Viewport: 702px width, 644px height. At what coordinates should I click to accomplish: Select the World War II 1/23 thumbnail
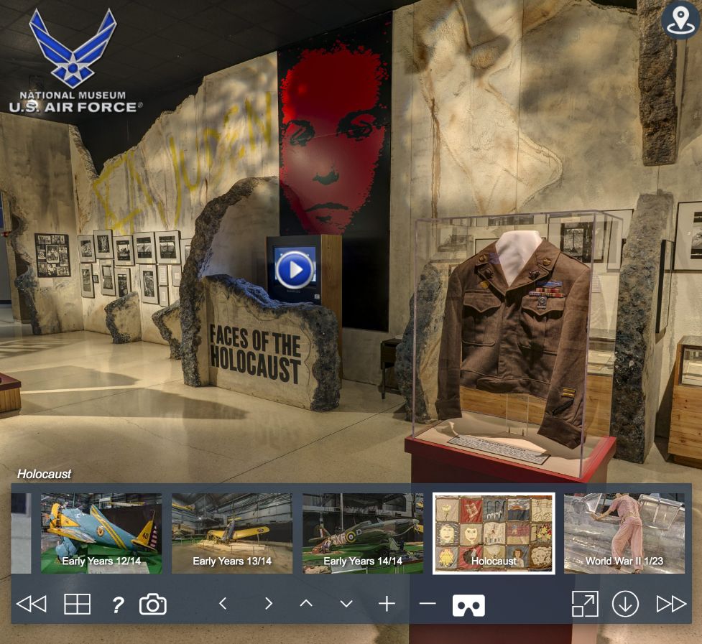[x=624, y=533]
